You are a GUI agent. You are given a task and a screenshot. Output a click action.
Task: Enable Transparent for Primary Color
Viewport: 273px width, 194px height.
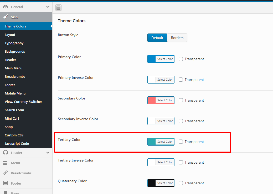point(181,59)
